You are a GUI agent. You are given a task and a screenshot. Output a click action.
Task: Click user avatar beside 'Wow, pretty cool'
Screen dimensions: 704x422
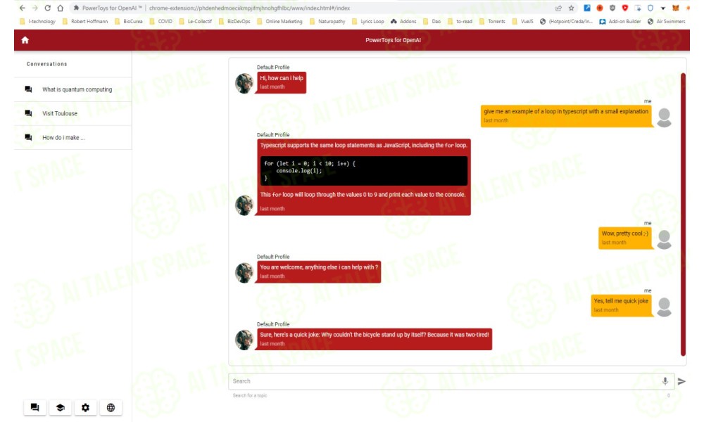[664, 239]
